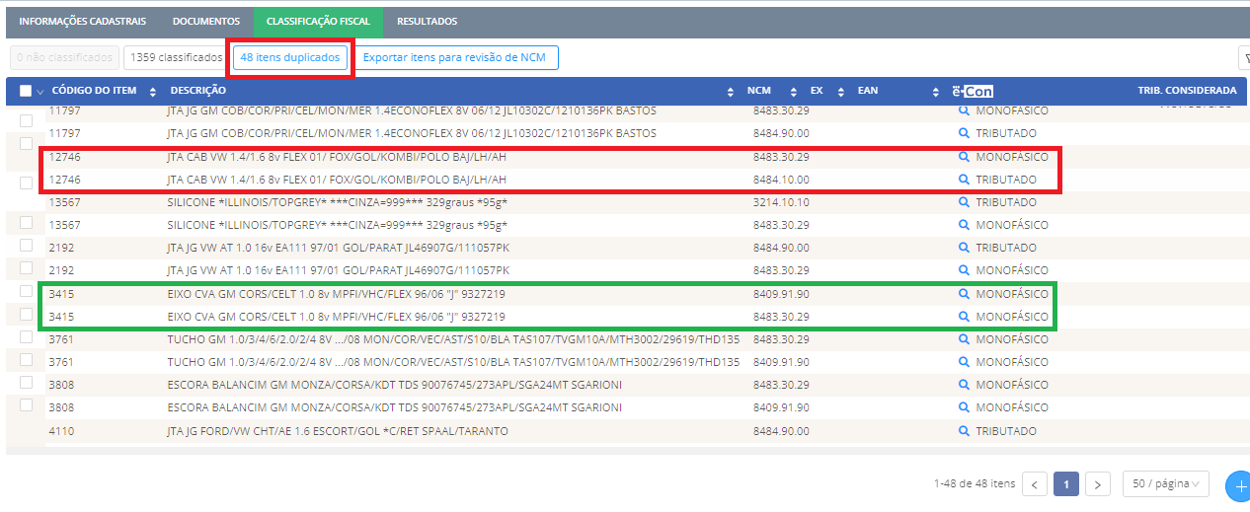Sort by EX column arrows
This screenshot has width=1250, height=512.
click(x=840, y=92)
